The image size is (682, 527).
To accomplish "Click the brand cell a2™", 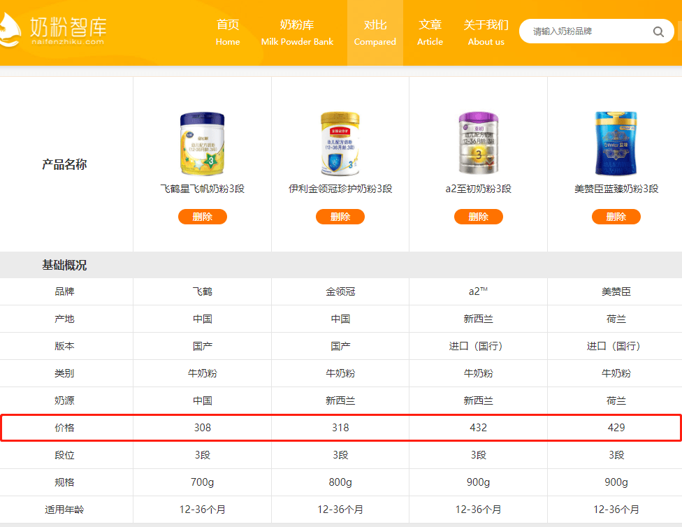I will click(x=479, y=291).
